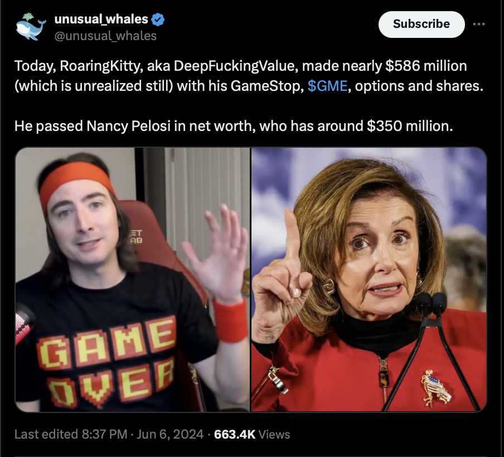The height and width of the screenshot is (457, 504).
Task: Click the unusual_whales display name
Action: click(101, 20)
